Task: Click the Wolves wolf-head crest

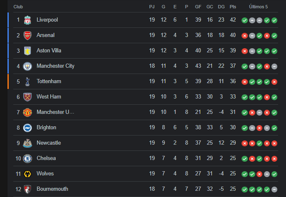Action: (27, 174)
